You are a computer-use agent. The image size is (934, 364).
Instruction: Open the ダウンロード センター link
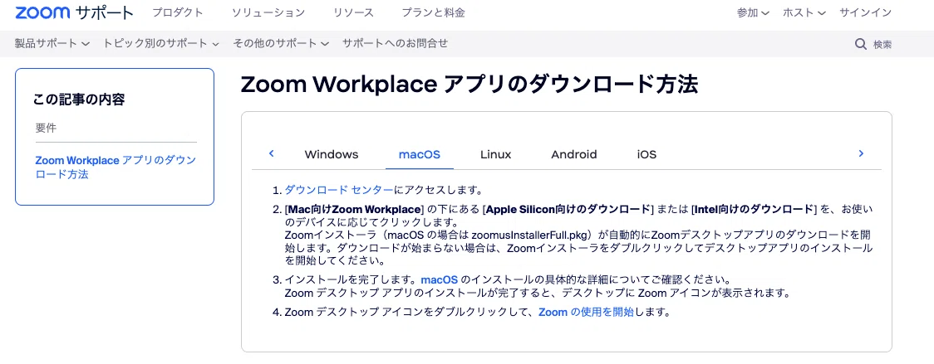pyautogui.click(x=338, y=191)
